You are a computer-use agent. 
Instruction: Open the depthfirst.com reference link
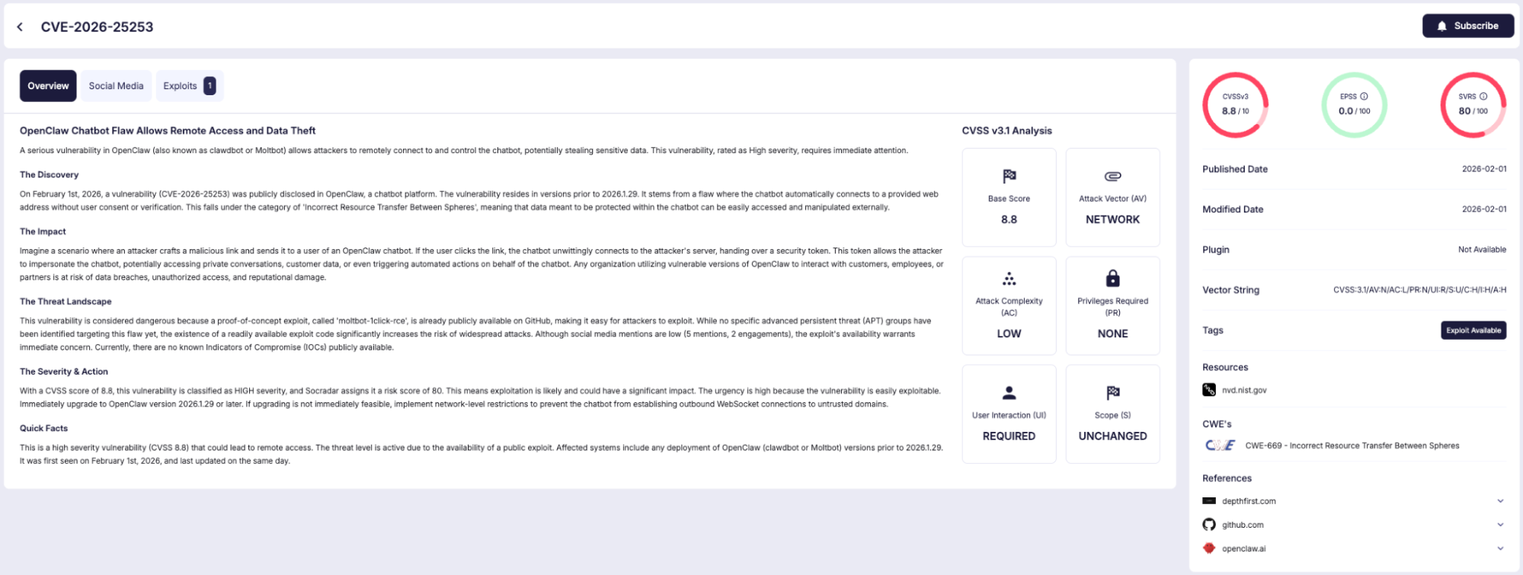point(1249,501)
